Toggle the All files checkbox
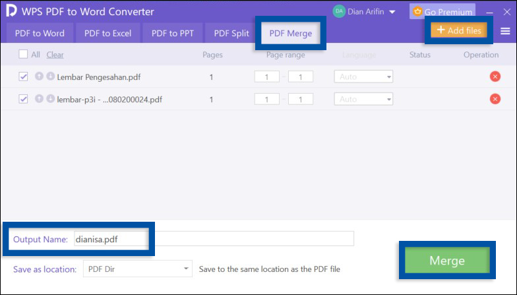 point(24,55)
